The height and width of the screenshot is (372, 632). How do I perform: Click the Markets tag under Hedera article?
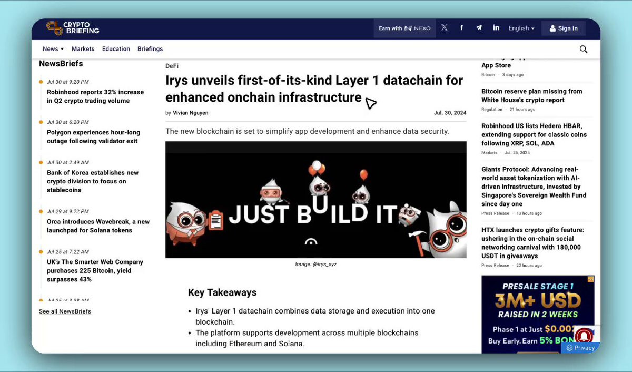(489, 153)
